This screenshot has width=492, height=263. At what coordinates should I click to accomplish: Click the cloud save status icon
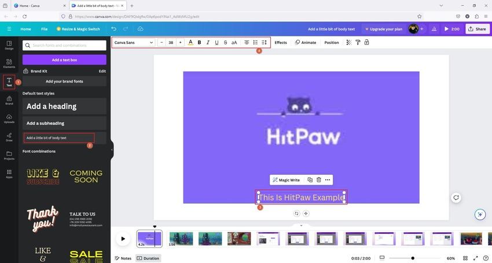coord(140,29)
